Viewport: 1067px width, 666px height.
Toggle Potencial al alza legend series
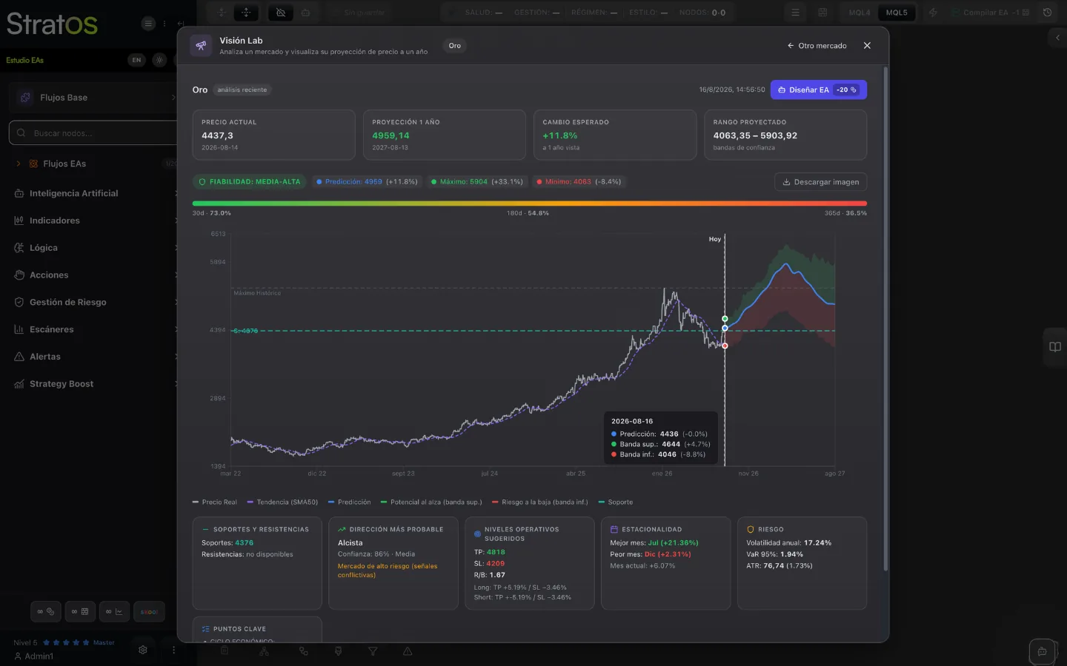click(x=431, y=502)
